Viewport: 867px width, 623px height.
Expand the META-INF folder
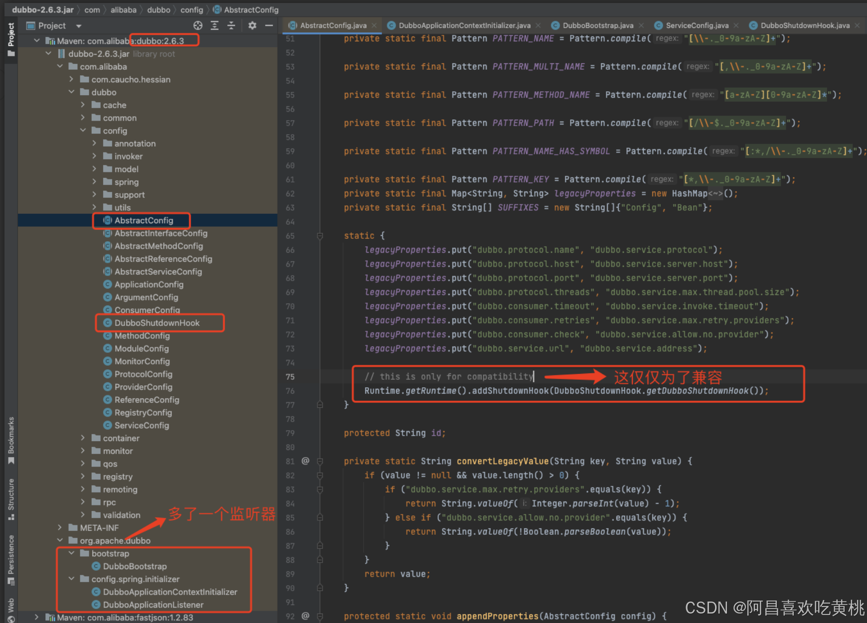click(60, 527)
